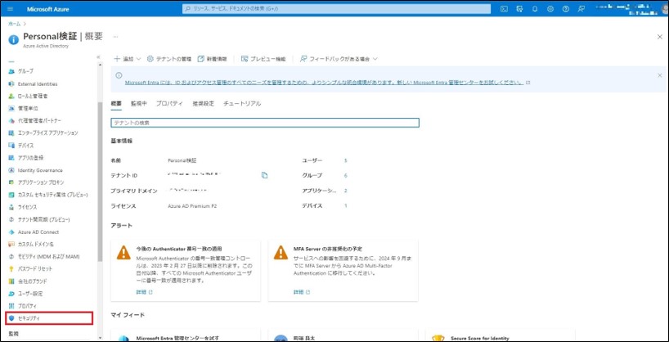Open the デバイス count link
Image resolution: width=669 pixels, height=342 pixels.
[x=346, y=205]
